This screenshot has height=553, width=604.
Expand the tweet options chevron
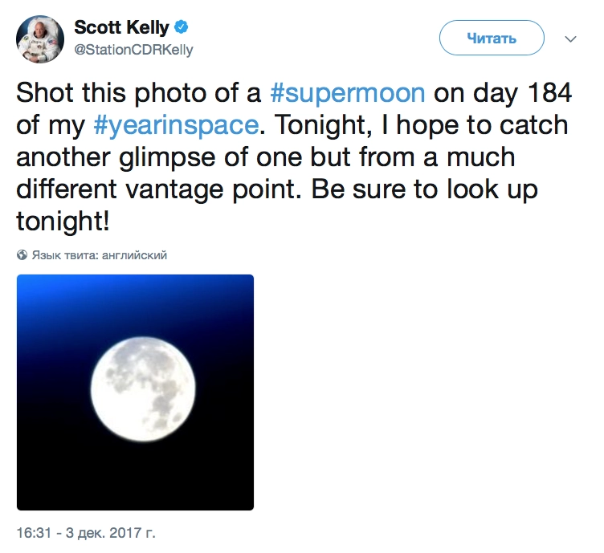(x=571, y=38)
